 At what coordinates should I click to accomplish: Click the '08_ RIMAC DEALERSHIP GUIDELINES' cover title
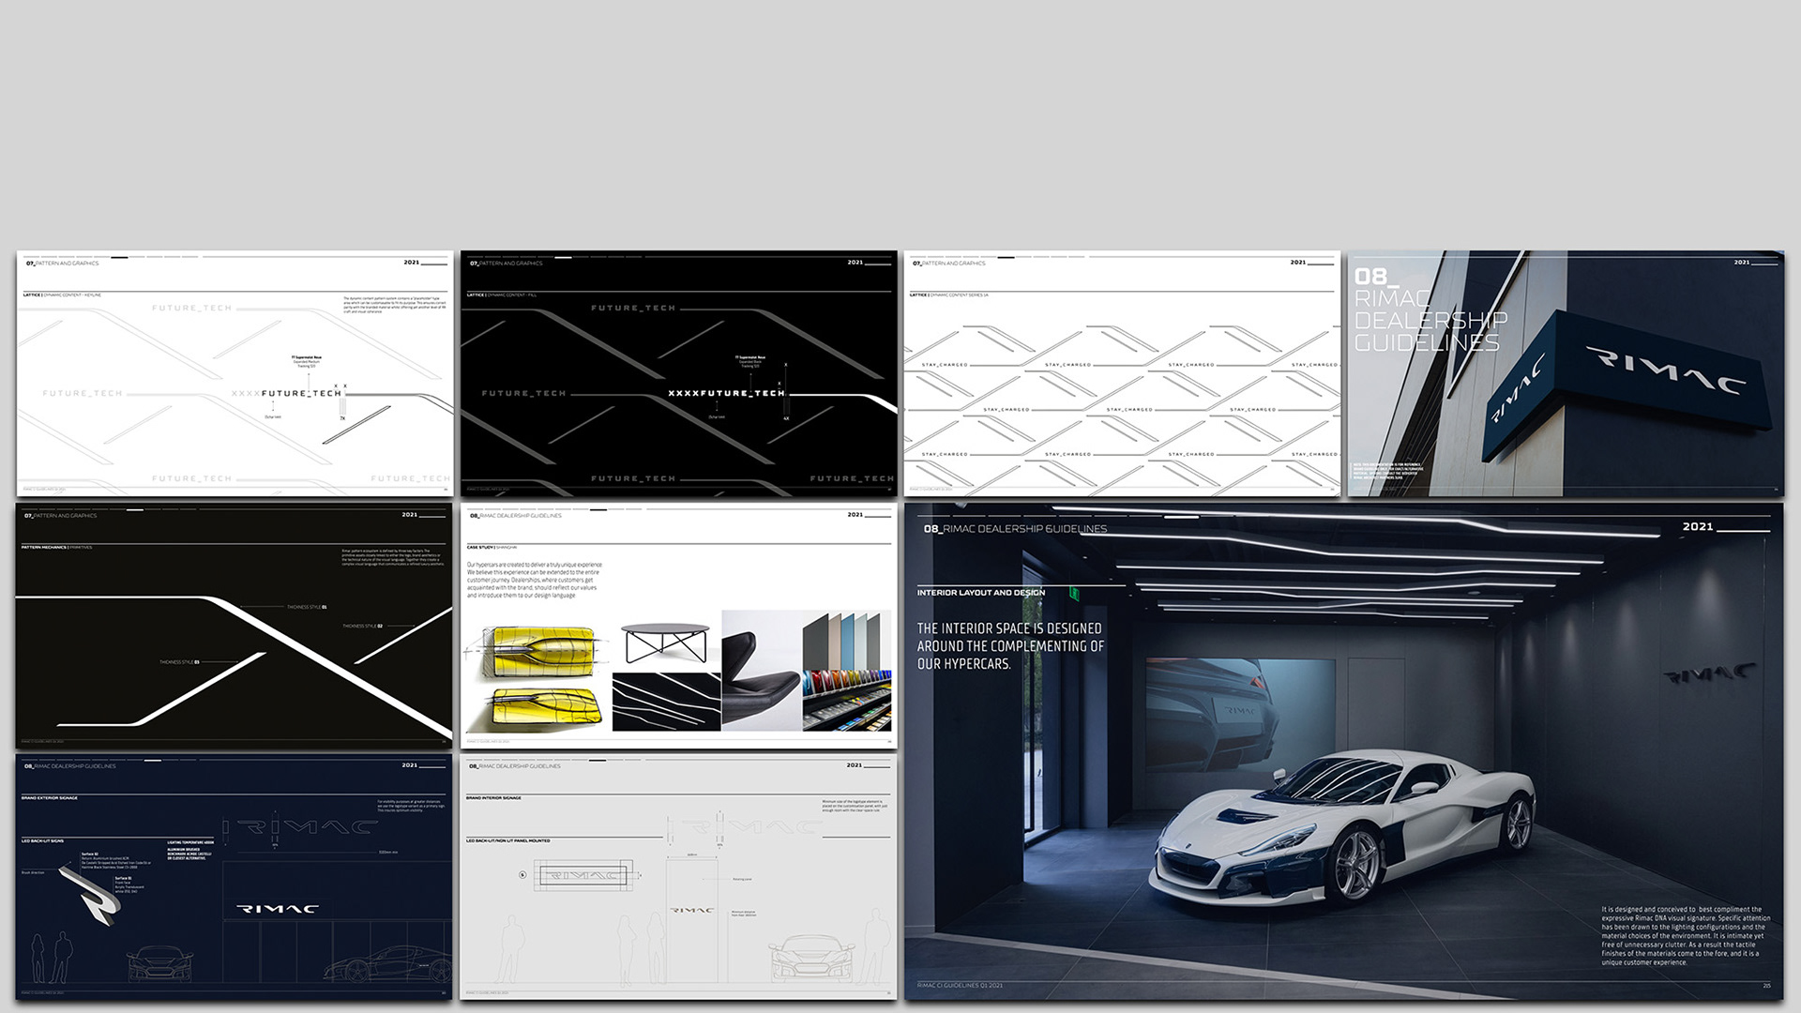[1430, 310]
